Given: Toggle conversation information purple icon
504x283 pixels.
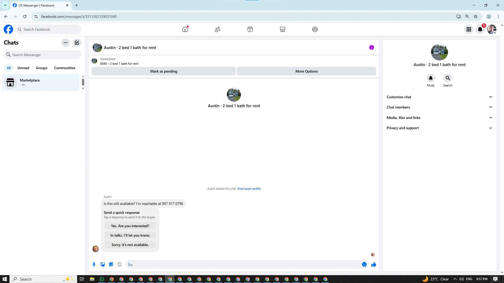Looking at the screenshot, I should pos(372,47).
